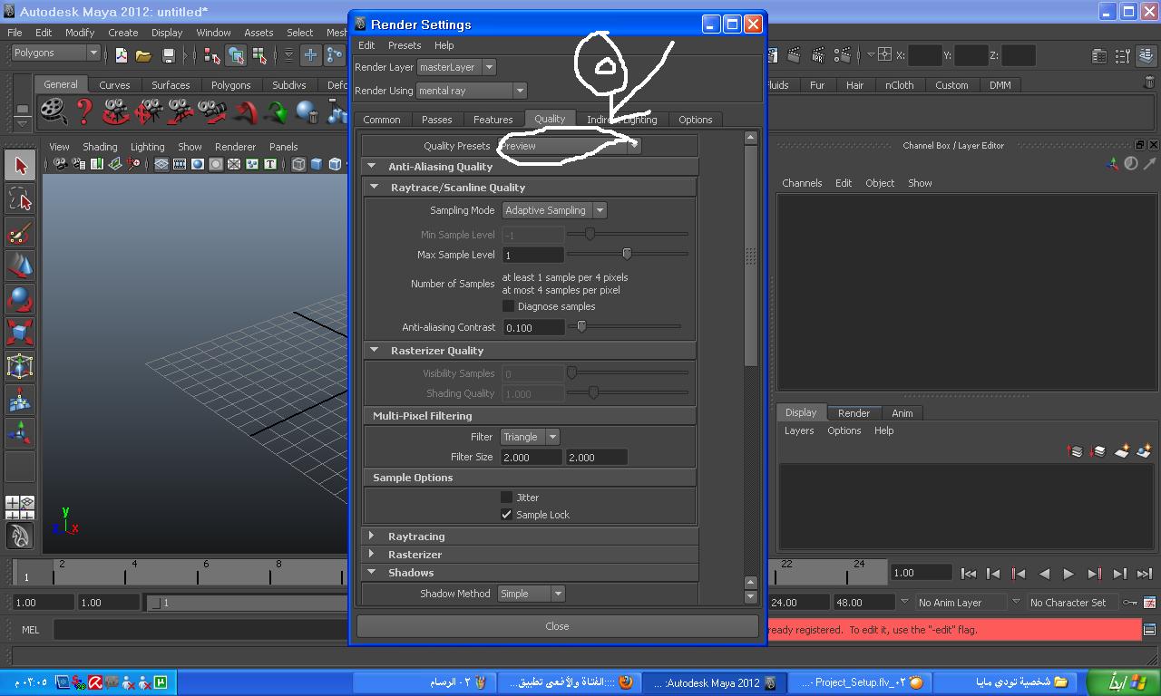The image size is (1161, 696).
Task: Switch to the Render layer tab
Action: [854, 413]
